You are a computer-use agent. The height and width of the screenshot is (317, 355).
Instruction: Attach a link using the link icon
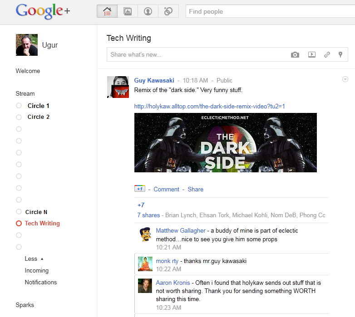tap(327, 54)
